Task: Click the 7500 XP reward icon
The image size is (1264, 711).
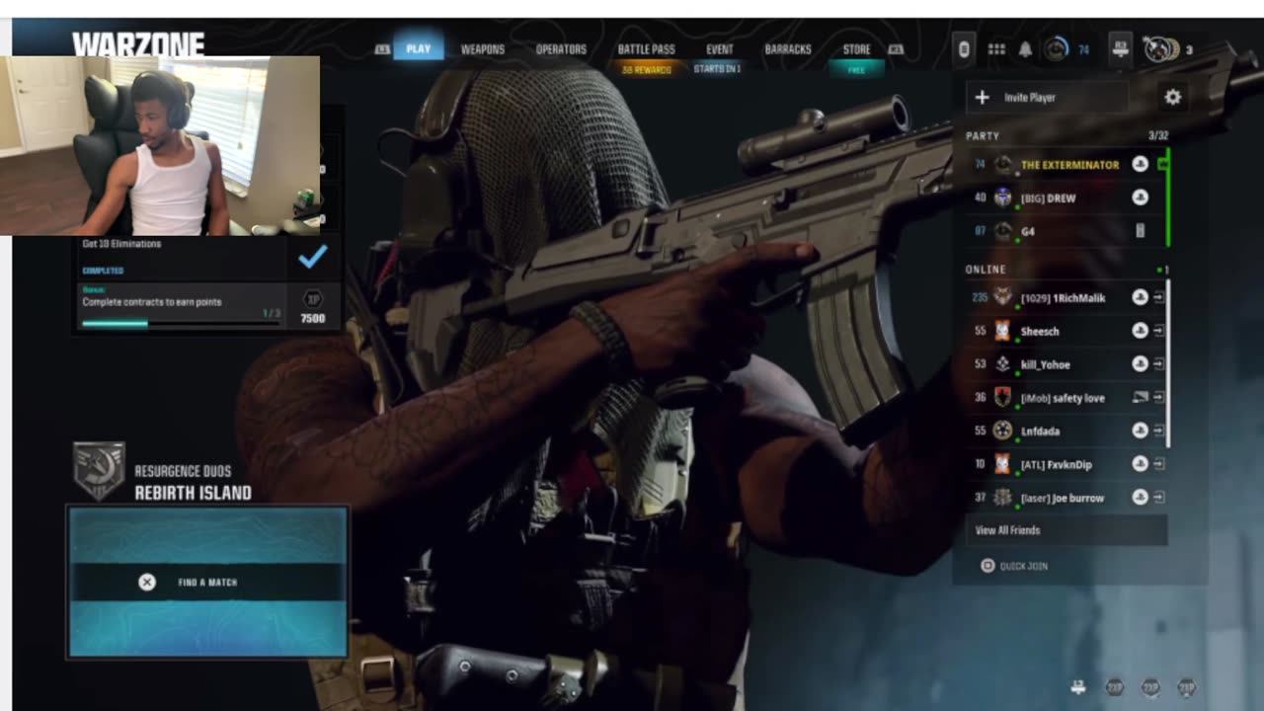Action: pos(313,299)
